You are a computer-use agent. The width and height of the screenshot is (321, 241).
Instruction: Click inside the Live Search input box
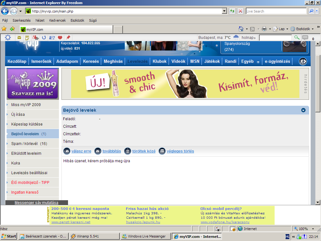(x=276, y=11)
